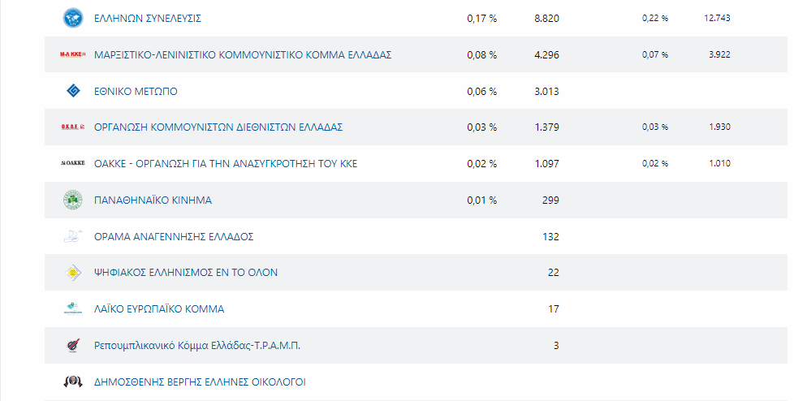Screen dimensions: 794x401
Task: Open the ΕΛΛΗΝΩΝ ΣΥΝΕΛΕΥΣΙΣ party name link
Action: 147,18
